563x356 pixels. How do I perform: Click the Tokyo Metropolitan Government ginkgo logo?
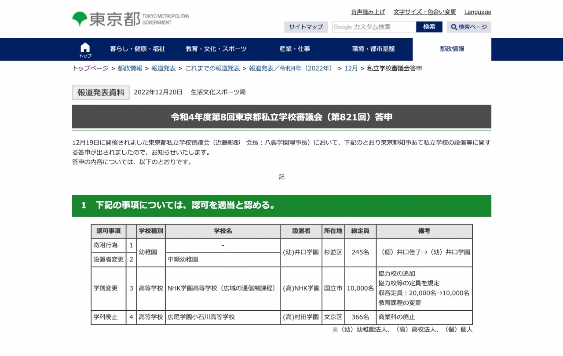[x=131, y=19]
